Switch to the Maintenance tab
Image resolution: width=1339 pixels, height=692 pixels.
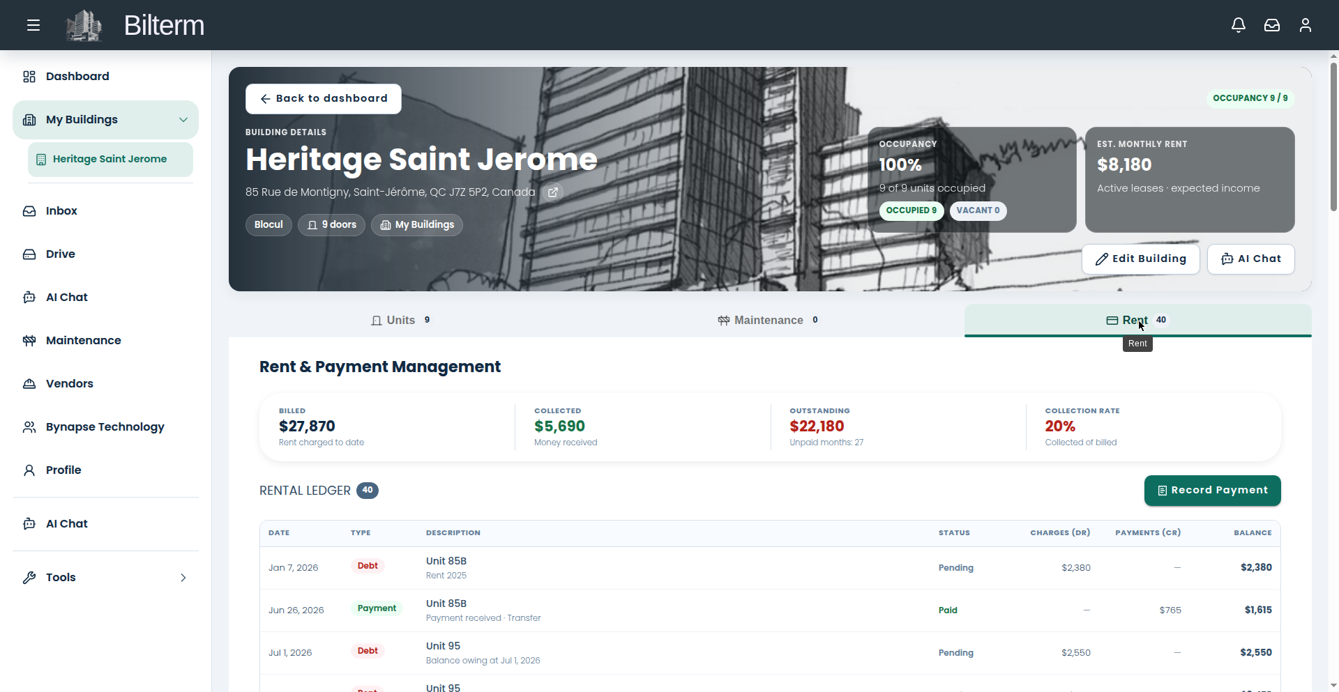pos(769,321)
